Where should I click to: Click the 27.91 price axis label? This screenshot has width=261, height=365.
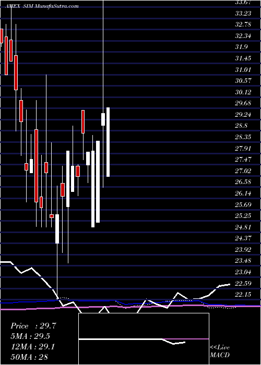pyautogui.click(x=243, y=148)
